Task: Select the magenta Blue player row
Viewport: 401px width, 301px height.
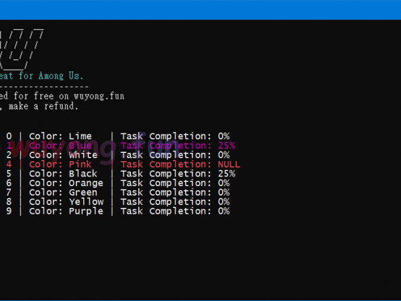Action: tap(117, 146)
